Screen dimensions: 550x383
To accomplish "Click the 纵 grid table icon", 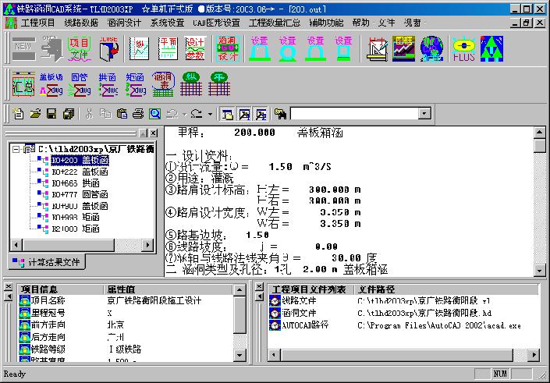I will click(x=191, y=84).
